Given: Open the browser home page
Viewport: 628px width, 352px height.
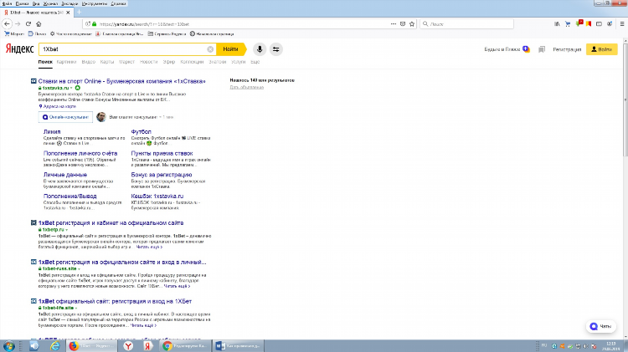Looking at the screenshot, I should point(39,24).
